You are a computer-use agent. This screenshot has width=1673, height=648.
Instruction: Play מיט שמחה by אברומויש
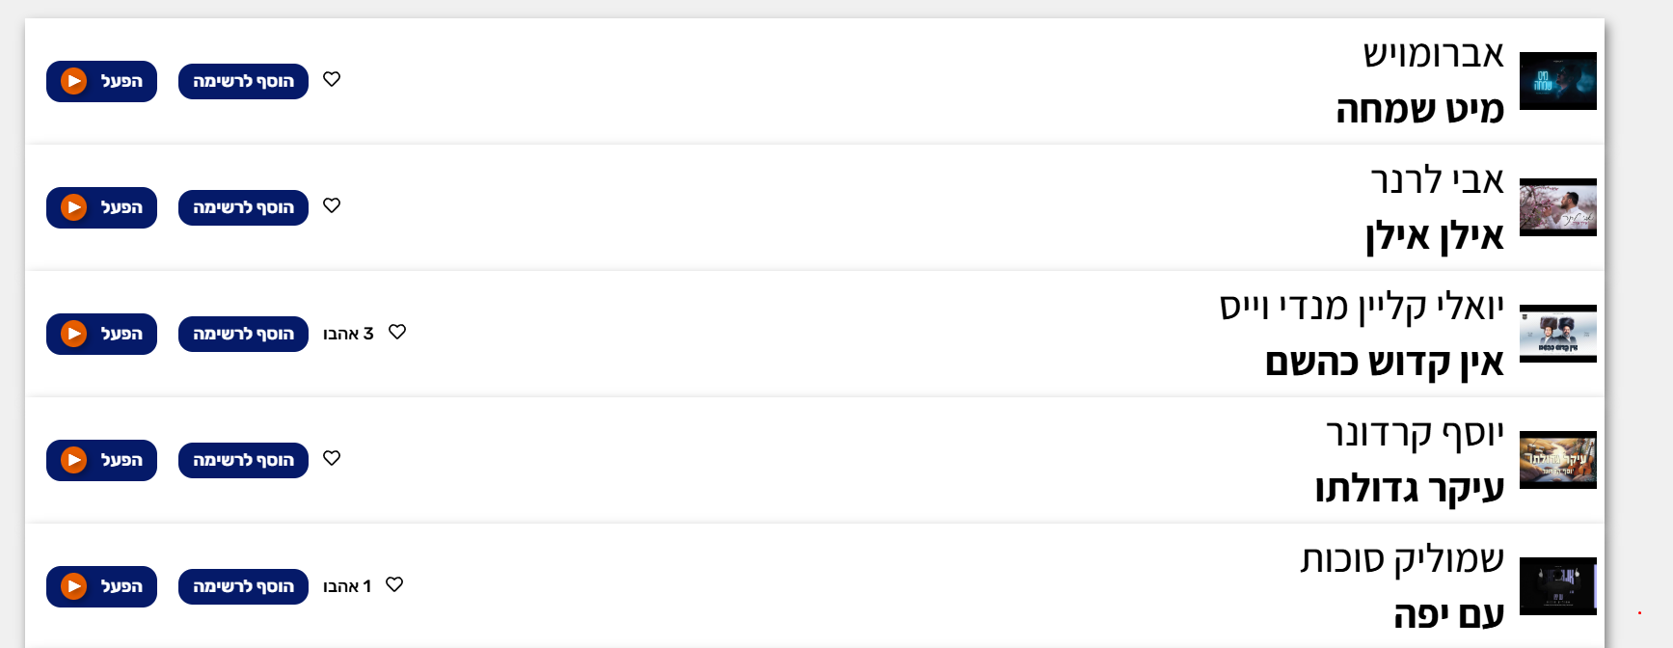[101, 81]
